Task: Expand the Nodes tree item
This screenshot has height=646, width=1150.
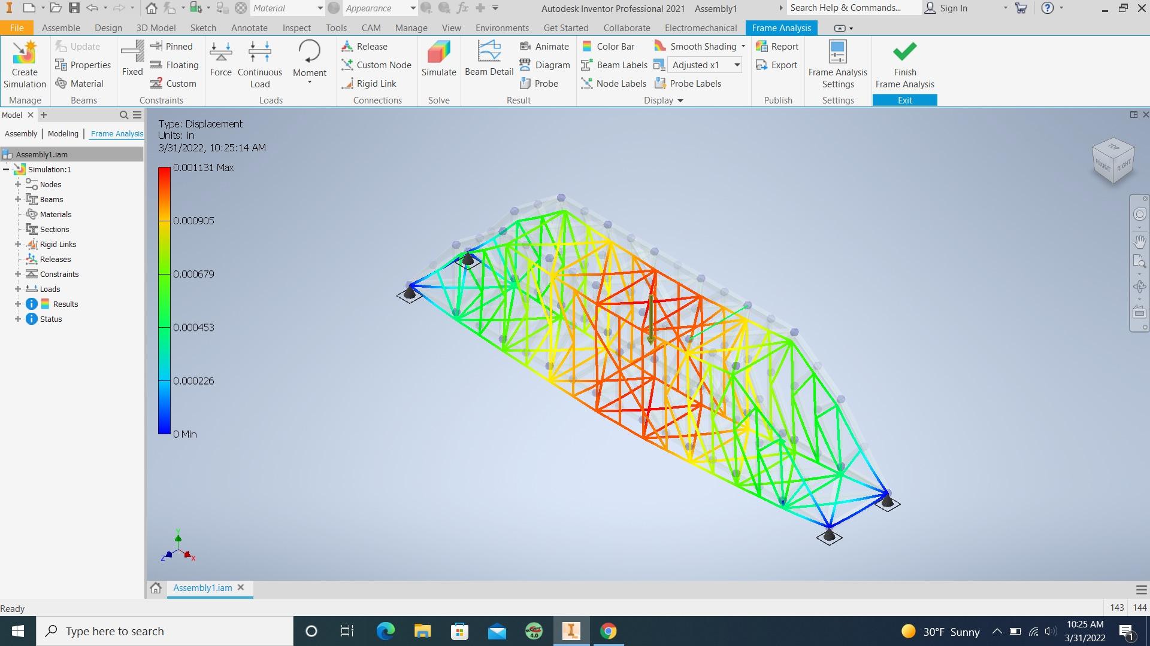Action: (x=18, y=184)
